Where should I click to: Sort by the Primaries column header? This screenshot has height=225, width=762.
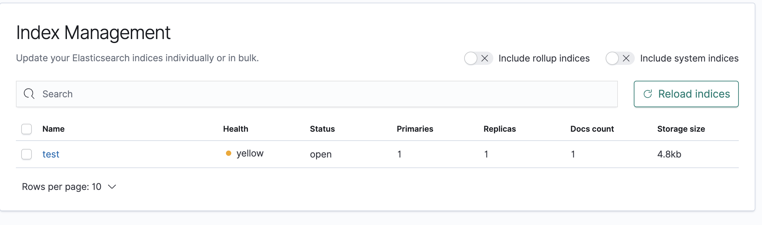coord(415,129)
